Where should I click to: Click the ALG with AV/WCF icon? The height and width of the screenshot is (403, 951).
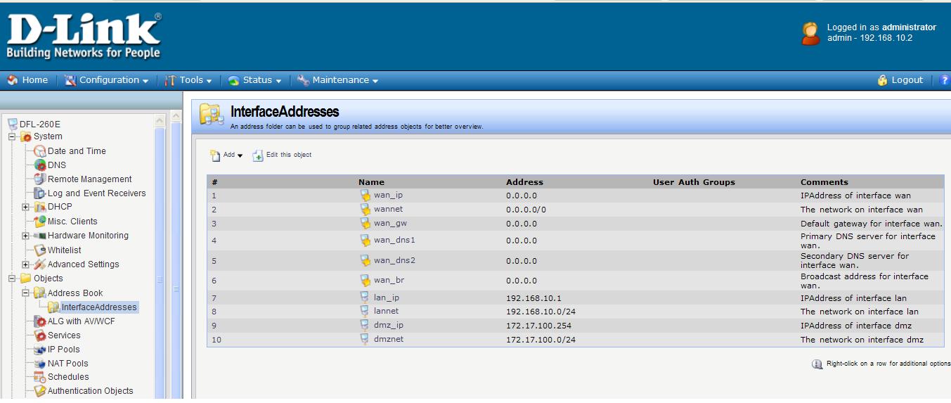(40, 321)
